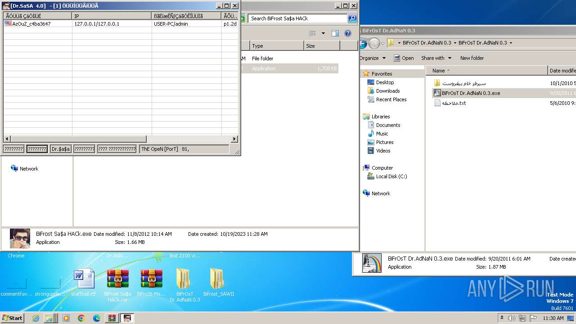
Task: Click the IP column header in Dr.SaSA
Action: [x=112, y=16]
